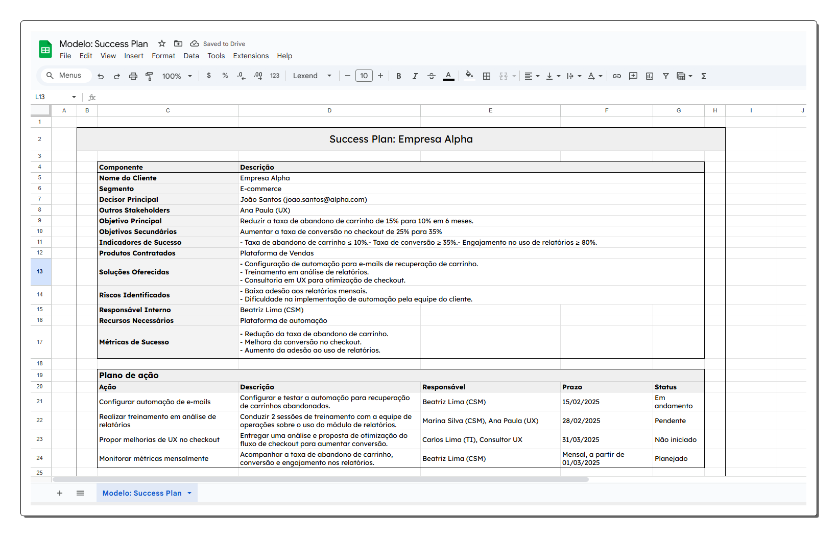Open the Data menu
Screen dimensions: 837x536
pyautogui.click(x=192, y=56)
